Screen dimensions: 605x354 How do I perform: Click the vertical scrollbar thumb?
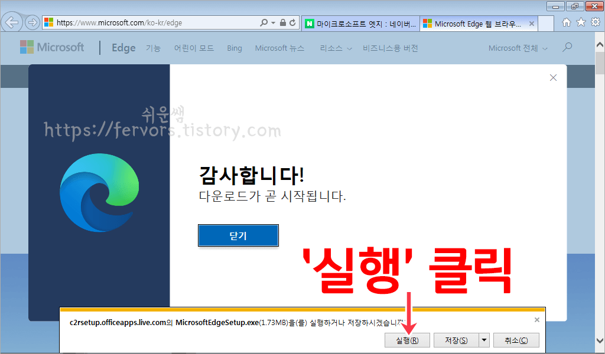click(x=600, y=63)
